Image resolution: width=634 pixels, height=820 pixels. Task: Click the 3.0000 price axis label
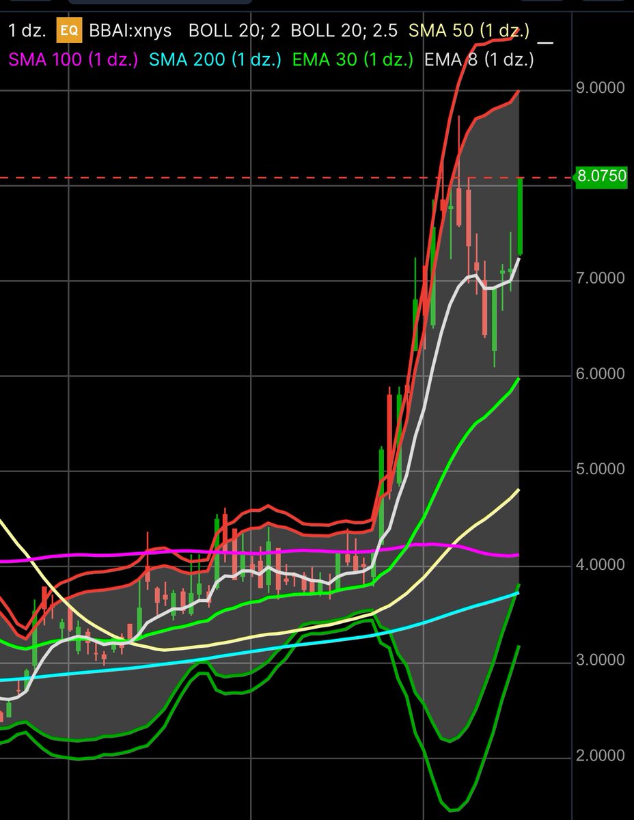(x=601, y=661)
